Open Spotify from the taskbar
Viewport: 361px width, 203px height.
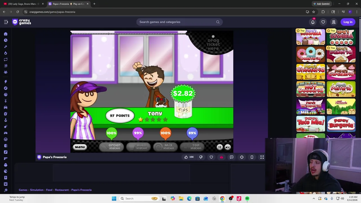pyautogui.click(x=247, y=198)
